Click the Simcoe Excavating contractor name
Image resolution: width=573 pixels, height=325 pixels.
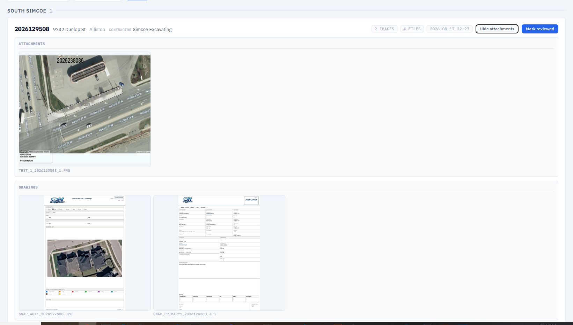(152, 30)
